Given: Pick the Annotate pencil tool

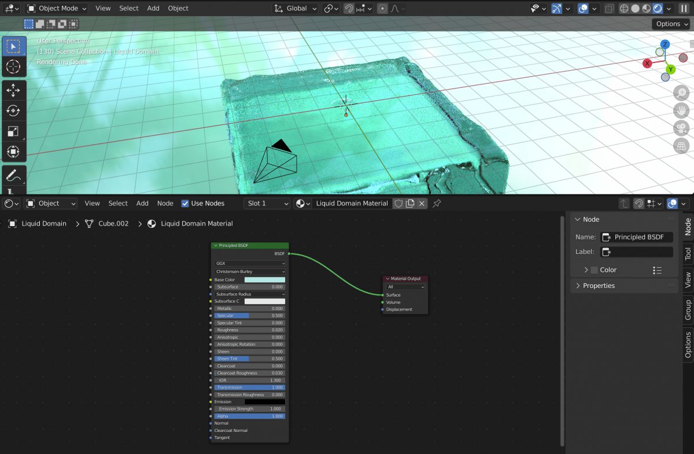Looking at the screenshot, I should pos(13,175).
